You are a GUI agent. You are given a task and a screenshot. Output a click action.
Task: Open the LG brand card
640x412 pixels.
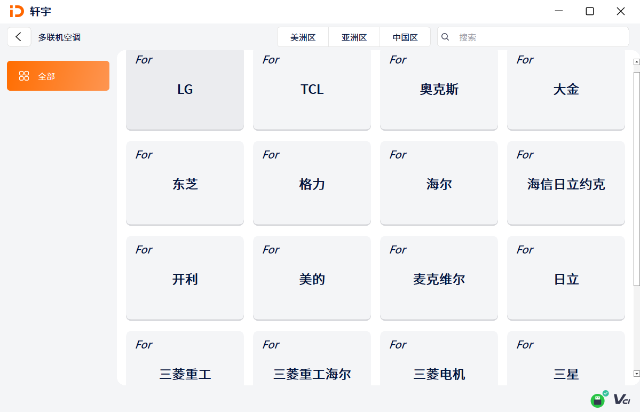click(185, 89)
